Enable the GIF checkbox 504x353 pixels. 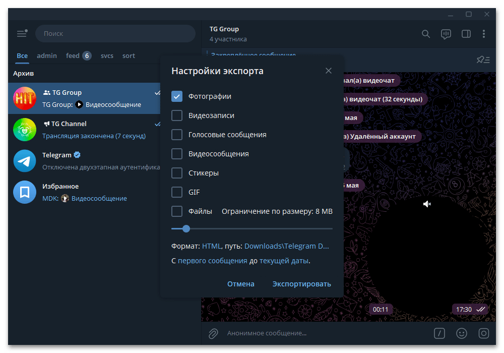click(177, 192)
